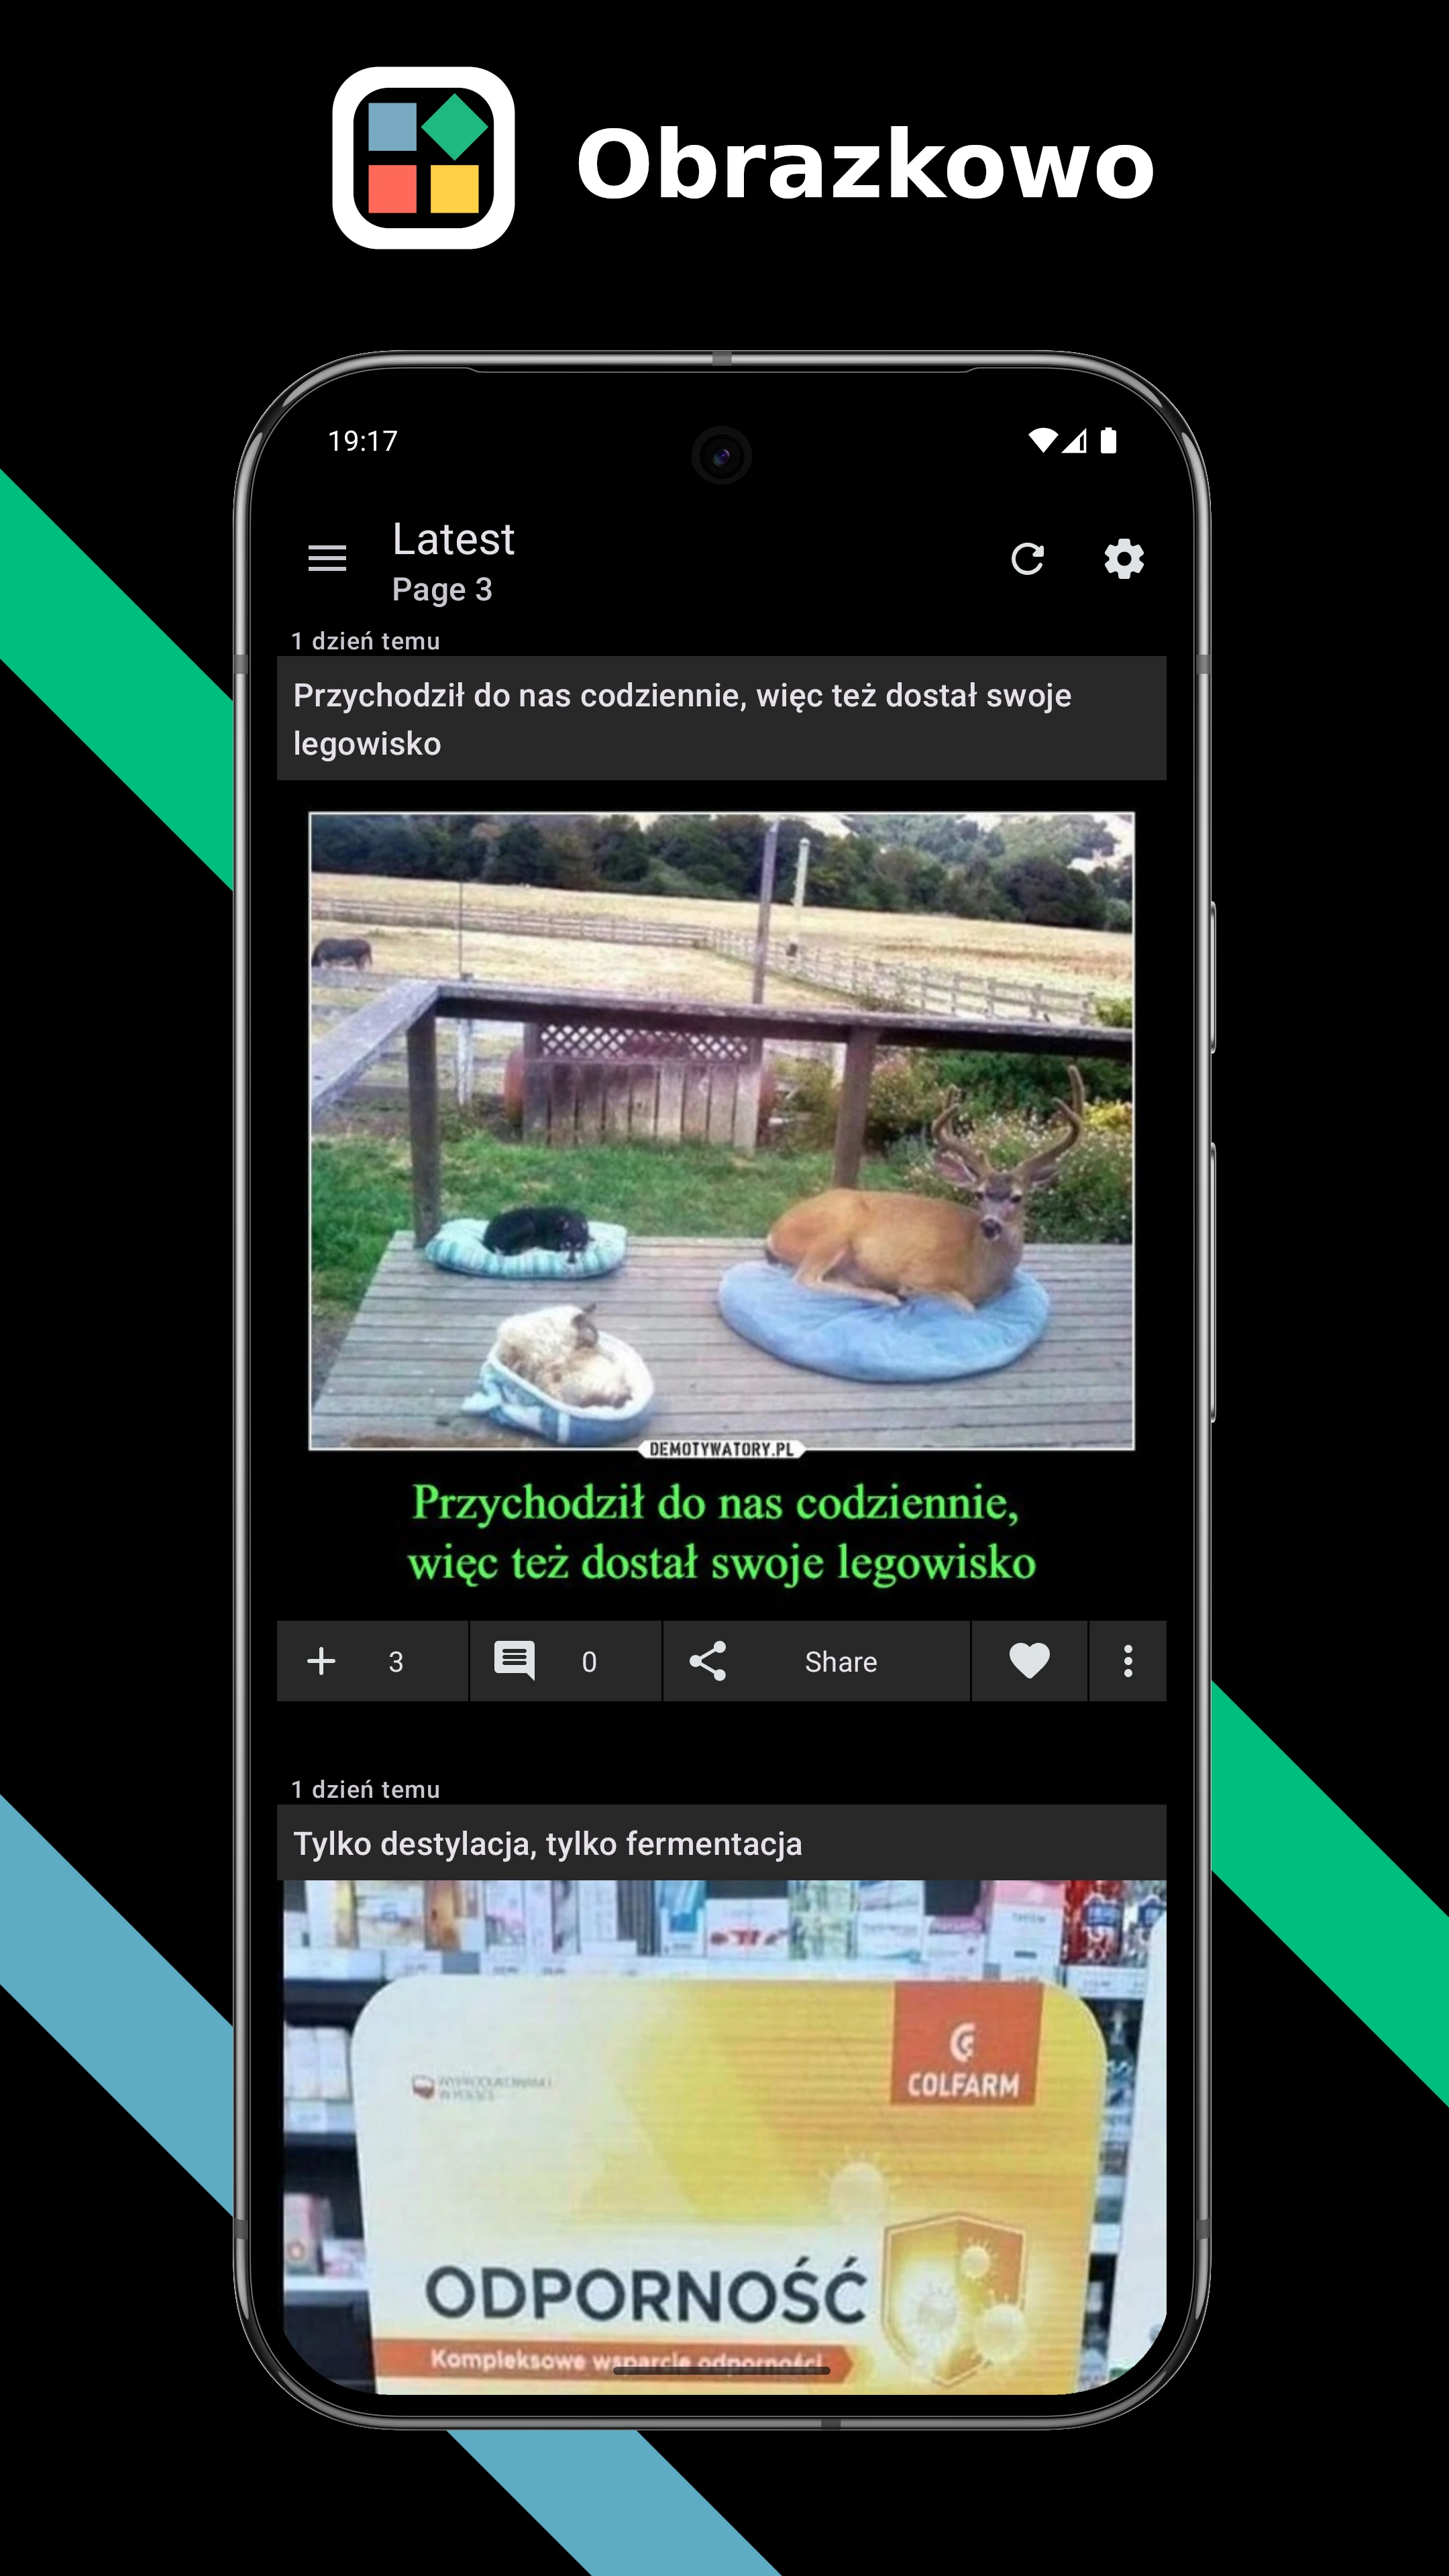Viewport: 1449px width, 2576px height.
Task: Tap the comment count "0"
Action: tap(589, 1662)
